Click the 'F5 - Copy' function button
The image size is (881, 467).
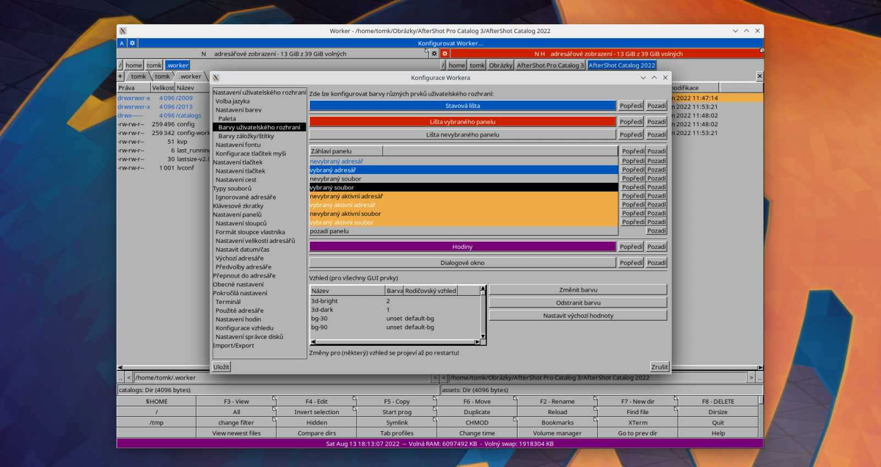tap(396, 401)
